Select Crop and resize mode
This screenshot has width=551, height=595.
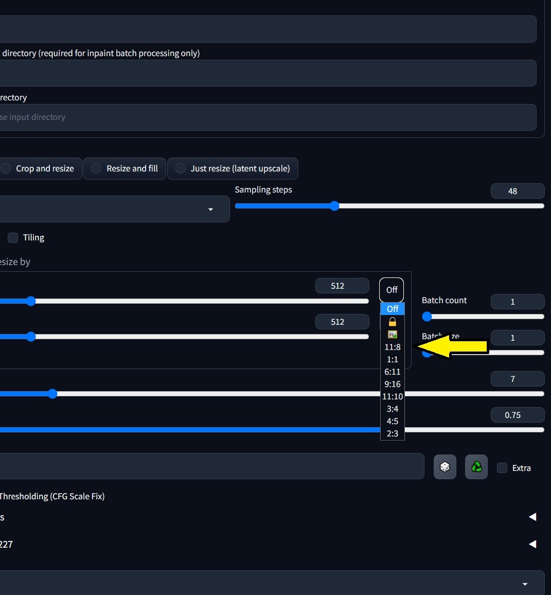click(x=5, y=168)
